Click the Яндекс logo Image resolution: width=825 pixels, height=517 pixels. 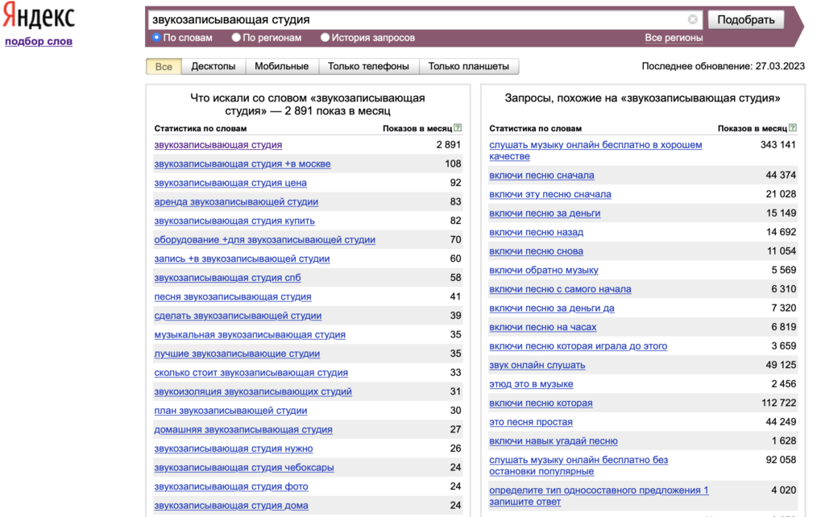(39, 17)
